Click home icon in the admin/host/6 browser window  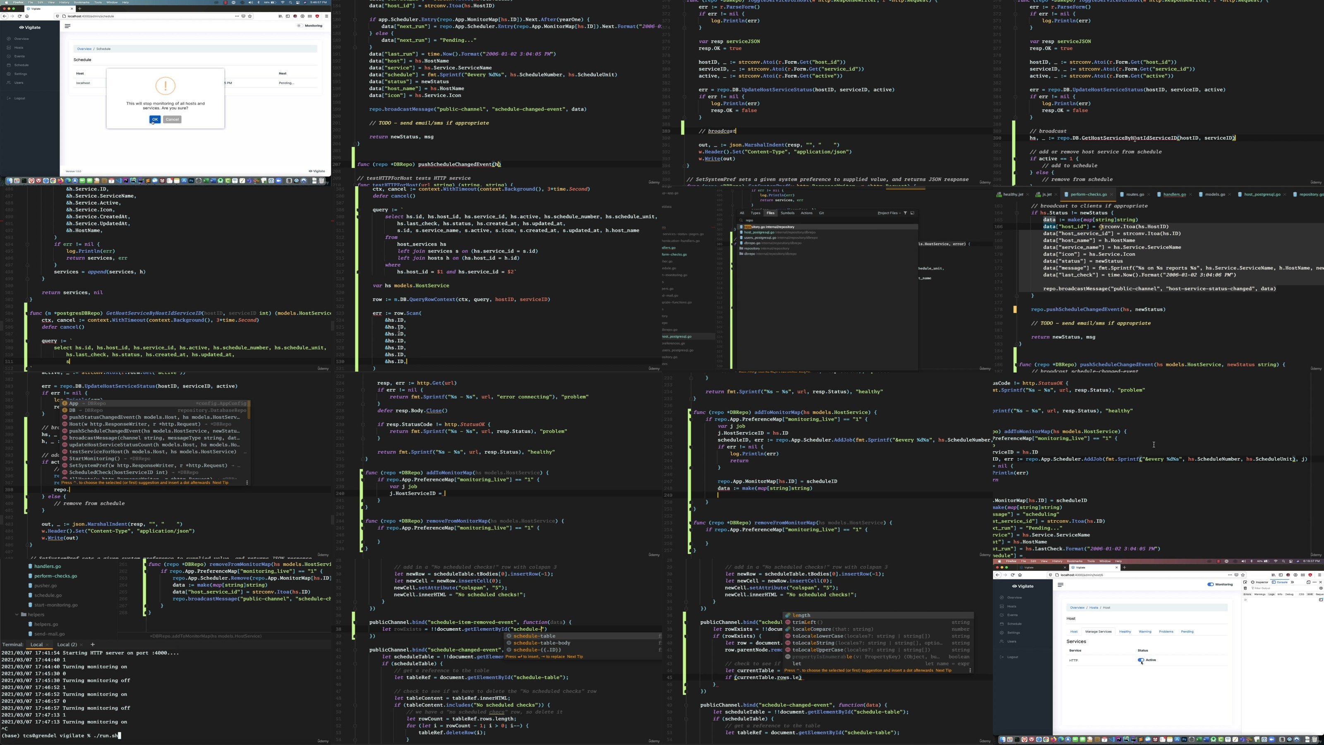[x=1020, y=575]
